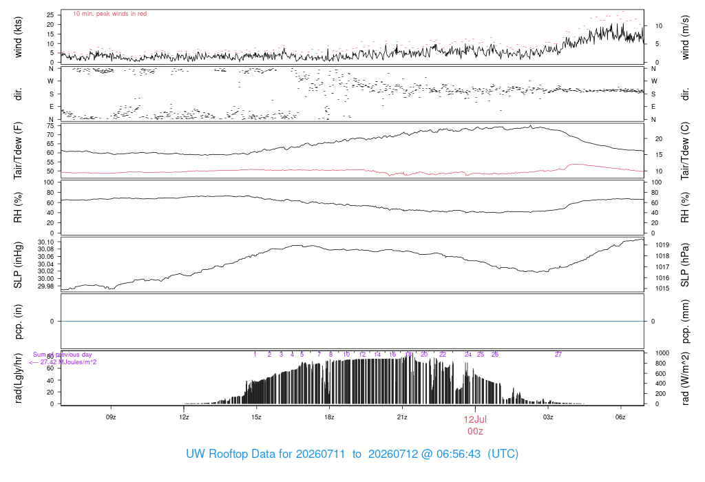
Task: Click the 12z time axis label
Action: point(184,417)
